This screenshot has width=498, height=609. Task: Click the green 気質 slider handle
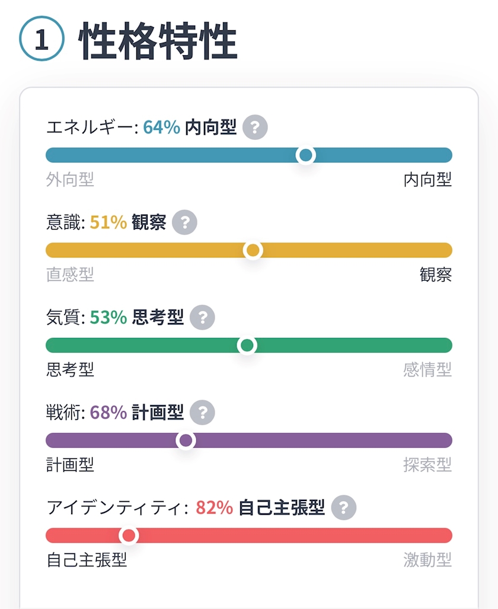[247, 345]
